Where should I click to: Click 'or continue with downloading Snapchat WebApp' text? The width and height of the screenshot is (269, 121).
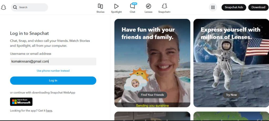tap(43, 93)
